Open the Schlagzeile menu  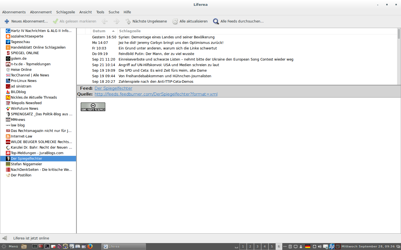point(65,12)
